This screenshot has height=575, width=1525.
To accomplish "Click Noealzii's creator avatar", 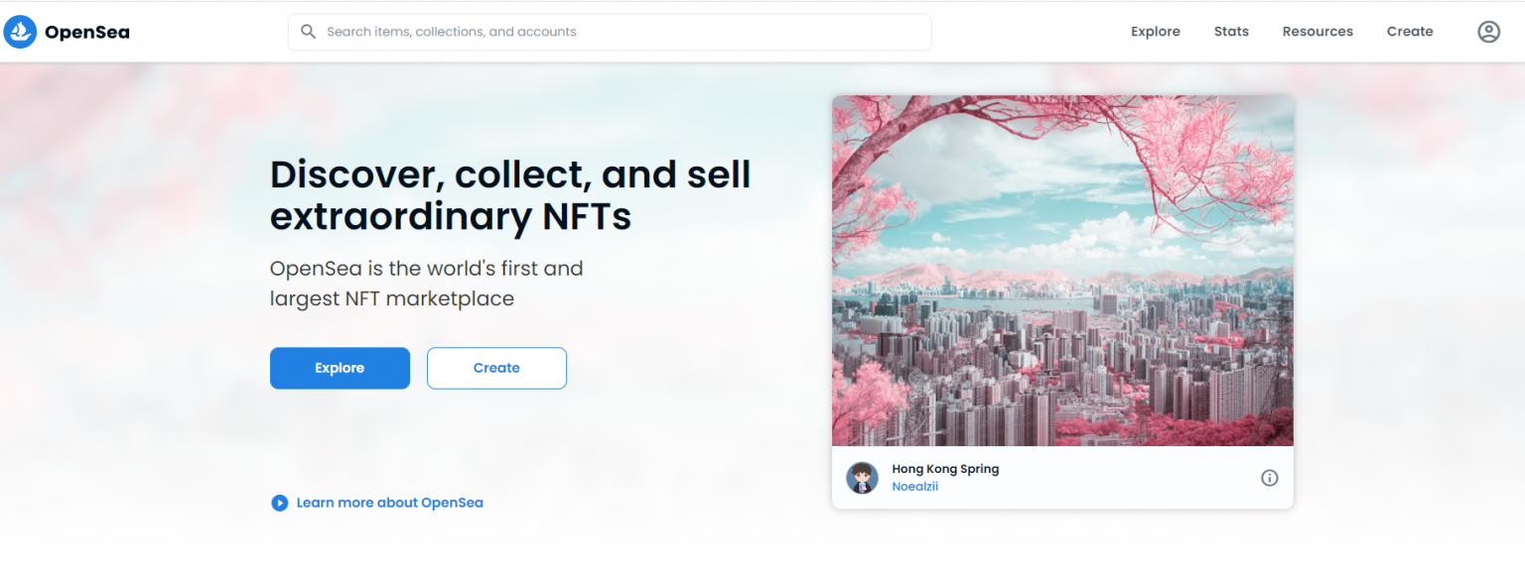I will 863,477.
